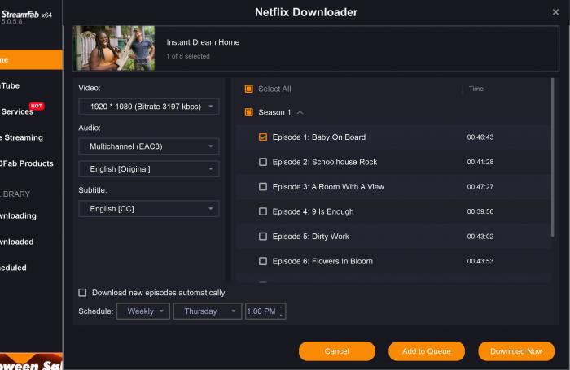Click Episode 3 duration 00:47:27
The width and height of the screenshot is (570, 370).
480,187
